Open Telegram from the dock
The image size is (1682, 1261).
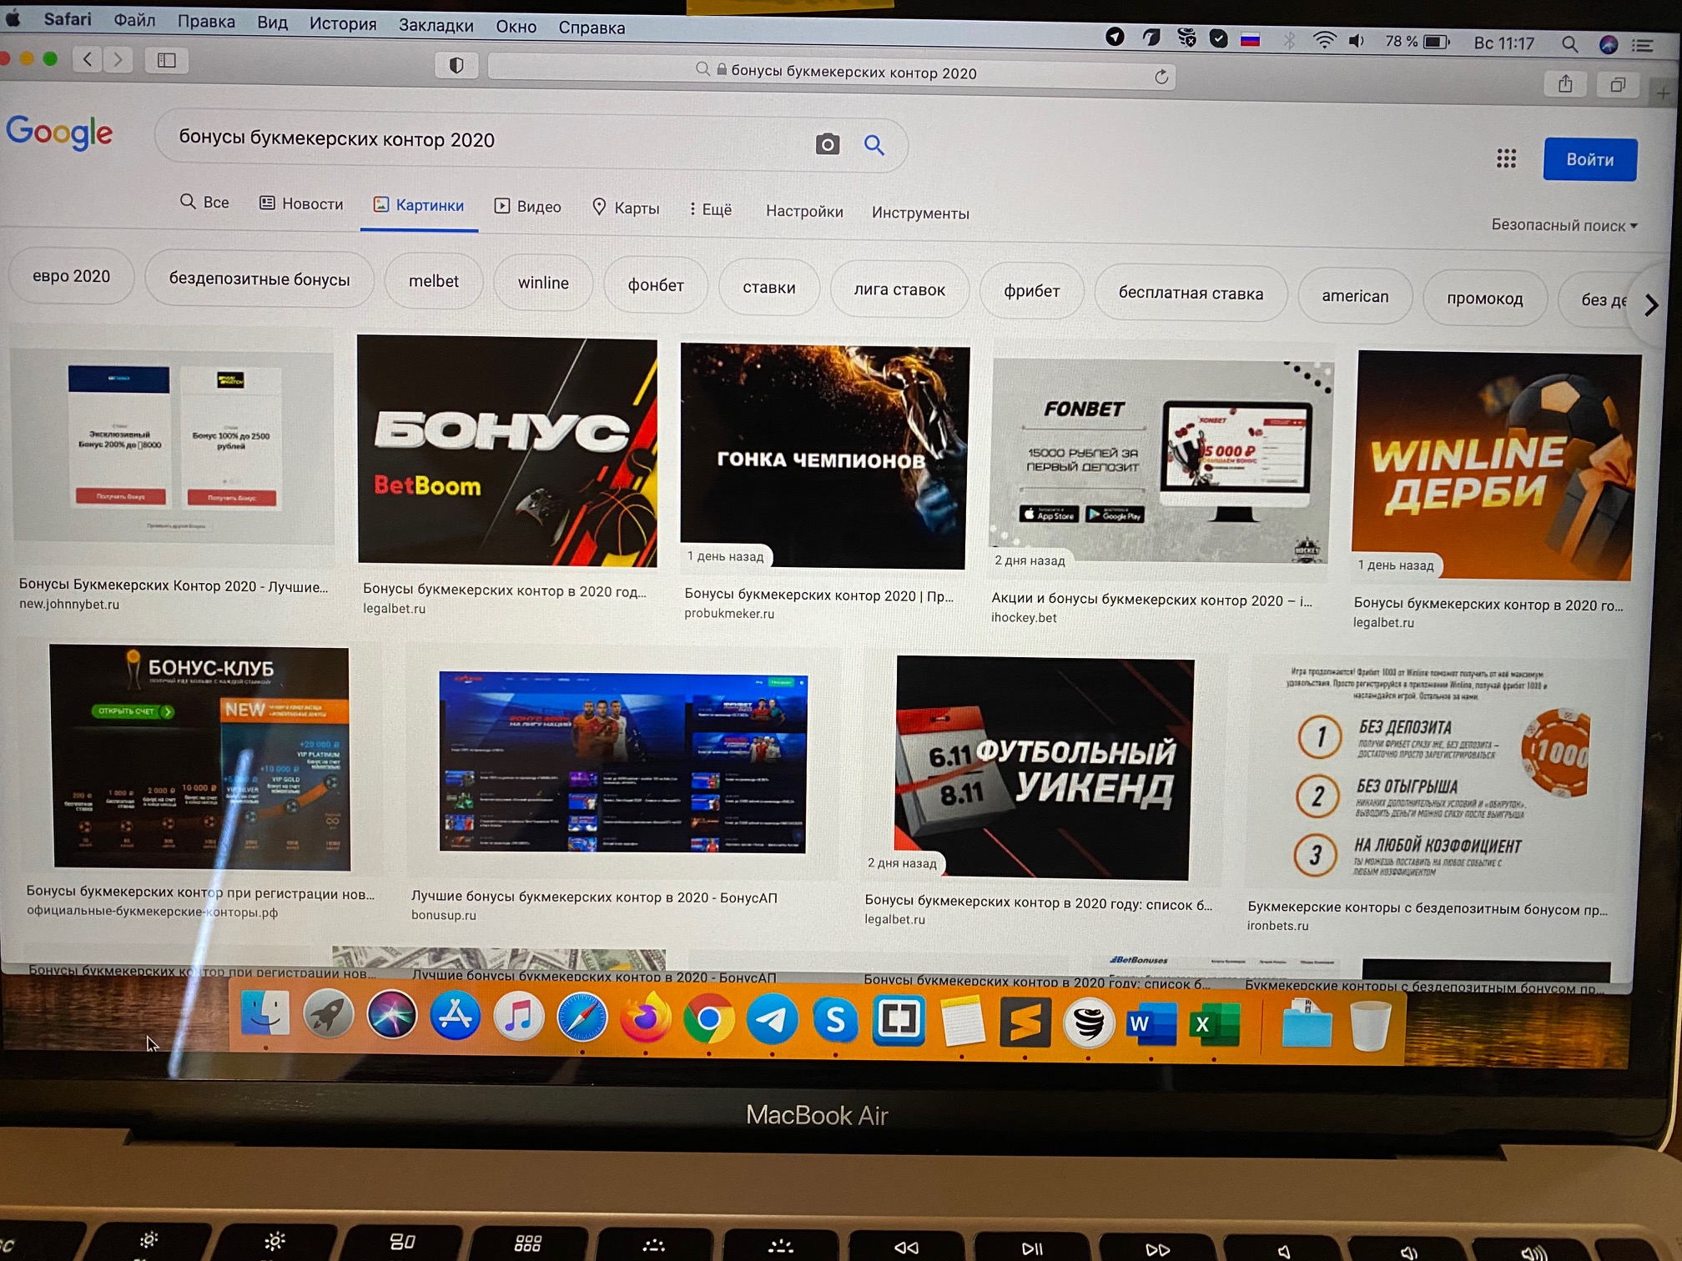[772, 1019]
